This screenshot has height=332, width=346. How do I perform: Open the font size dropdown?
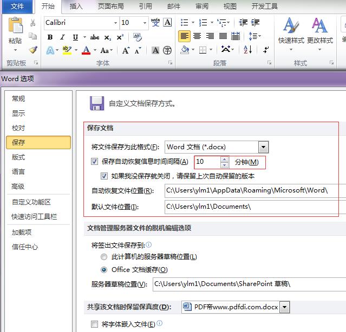[145, 23]
